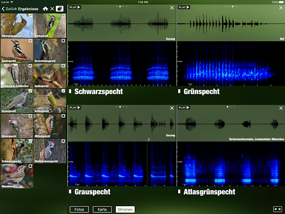Play the Atlasgrünspecht recording
Image resolution: width=285 pixels, height=214 pixels.
tap(184, 108)
